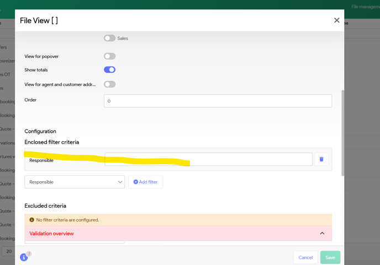Open the blue info icon at bottom left
Viewport: 380px width, 265px height.
tap(24, 257)
